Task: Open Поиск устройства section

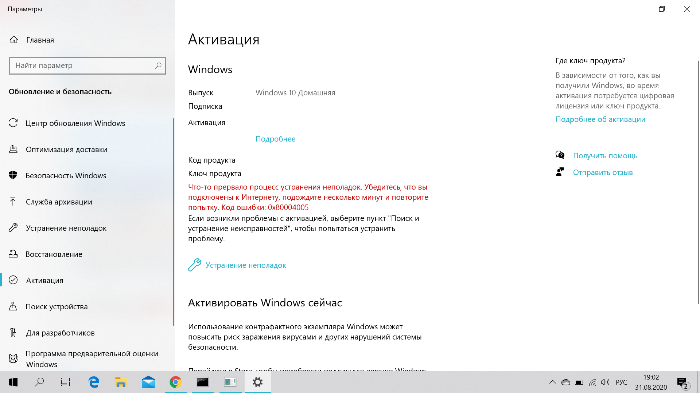Action: click(x=57, y=307)
